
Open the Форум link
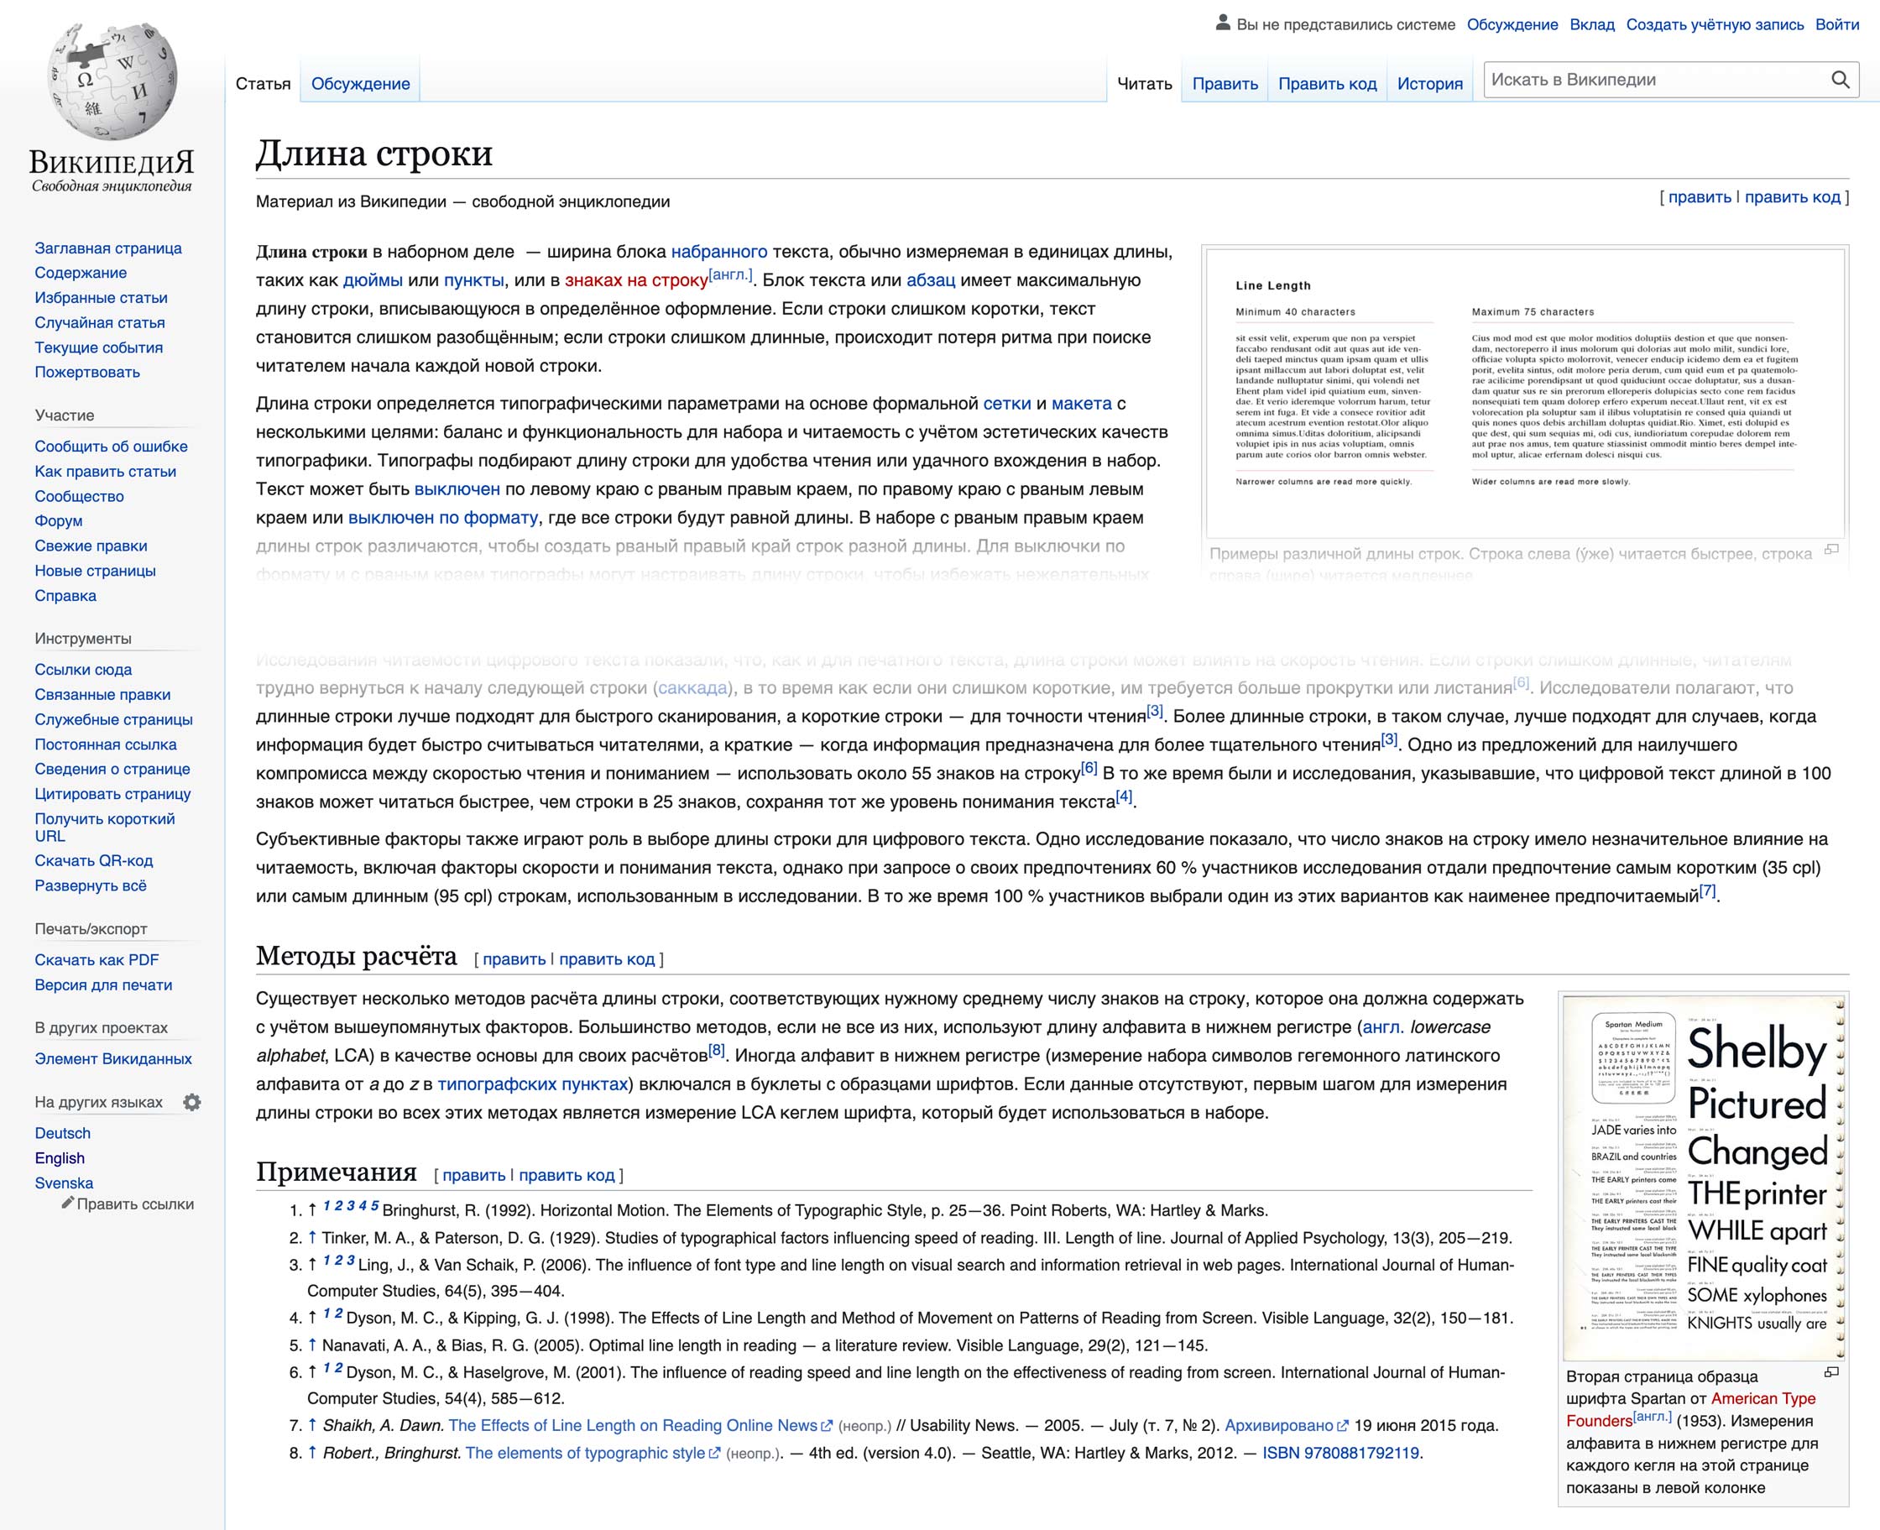[x=58, y=520]
